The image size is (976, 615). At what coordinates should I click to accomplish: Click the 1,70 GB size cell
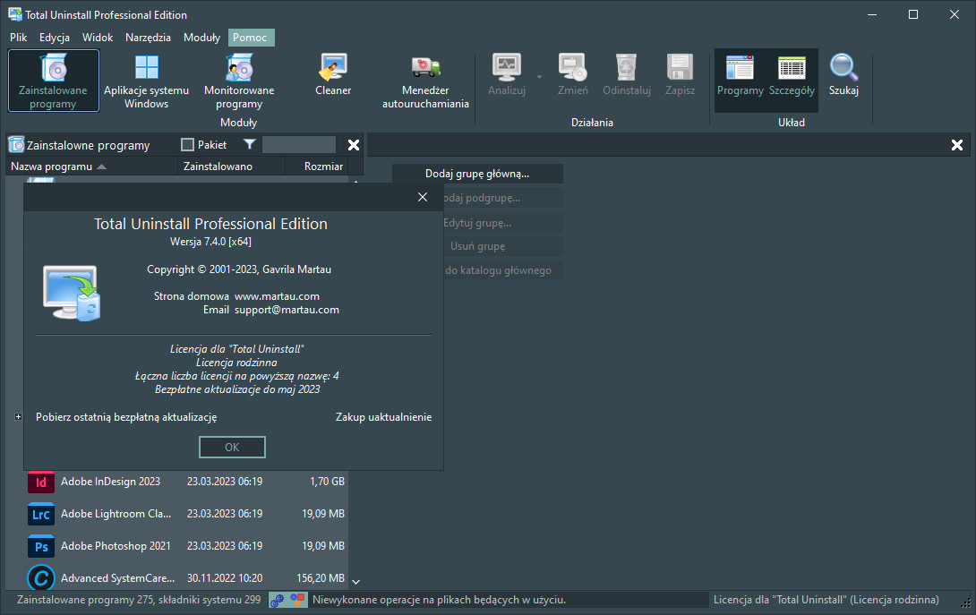[x=328, y=482]
